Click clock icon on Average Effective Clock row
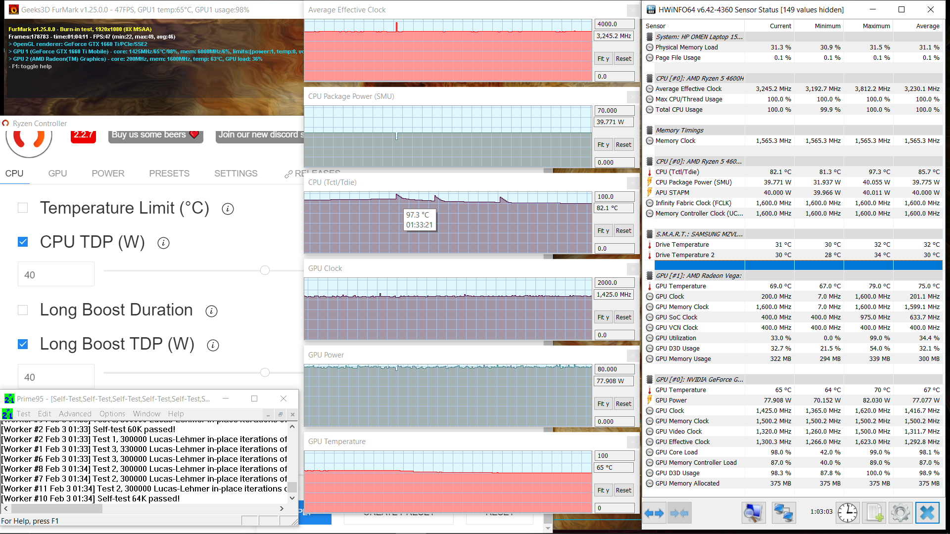Image resolution: width=950 pixels, height=534 pixels. pos(650,89)
